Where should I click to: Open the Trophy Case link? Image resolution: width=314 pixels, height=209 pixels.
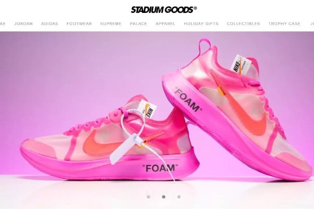pos(284,24)
